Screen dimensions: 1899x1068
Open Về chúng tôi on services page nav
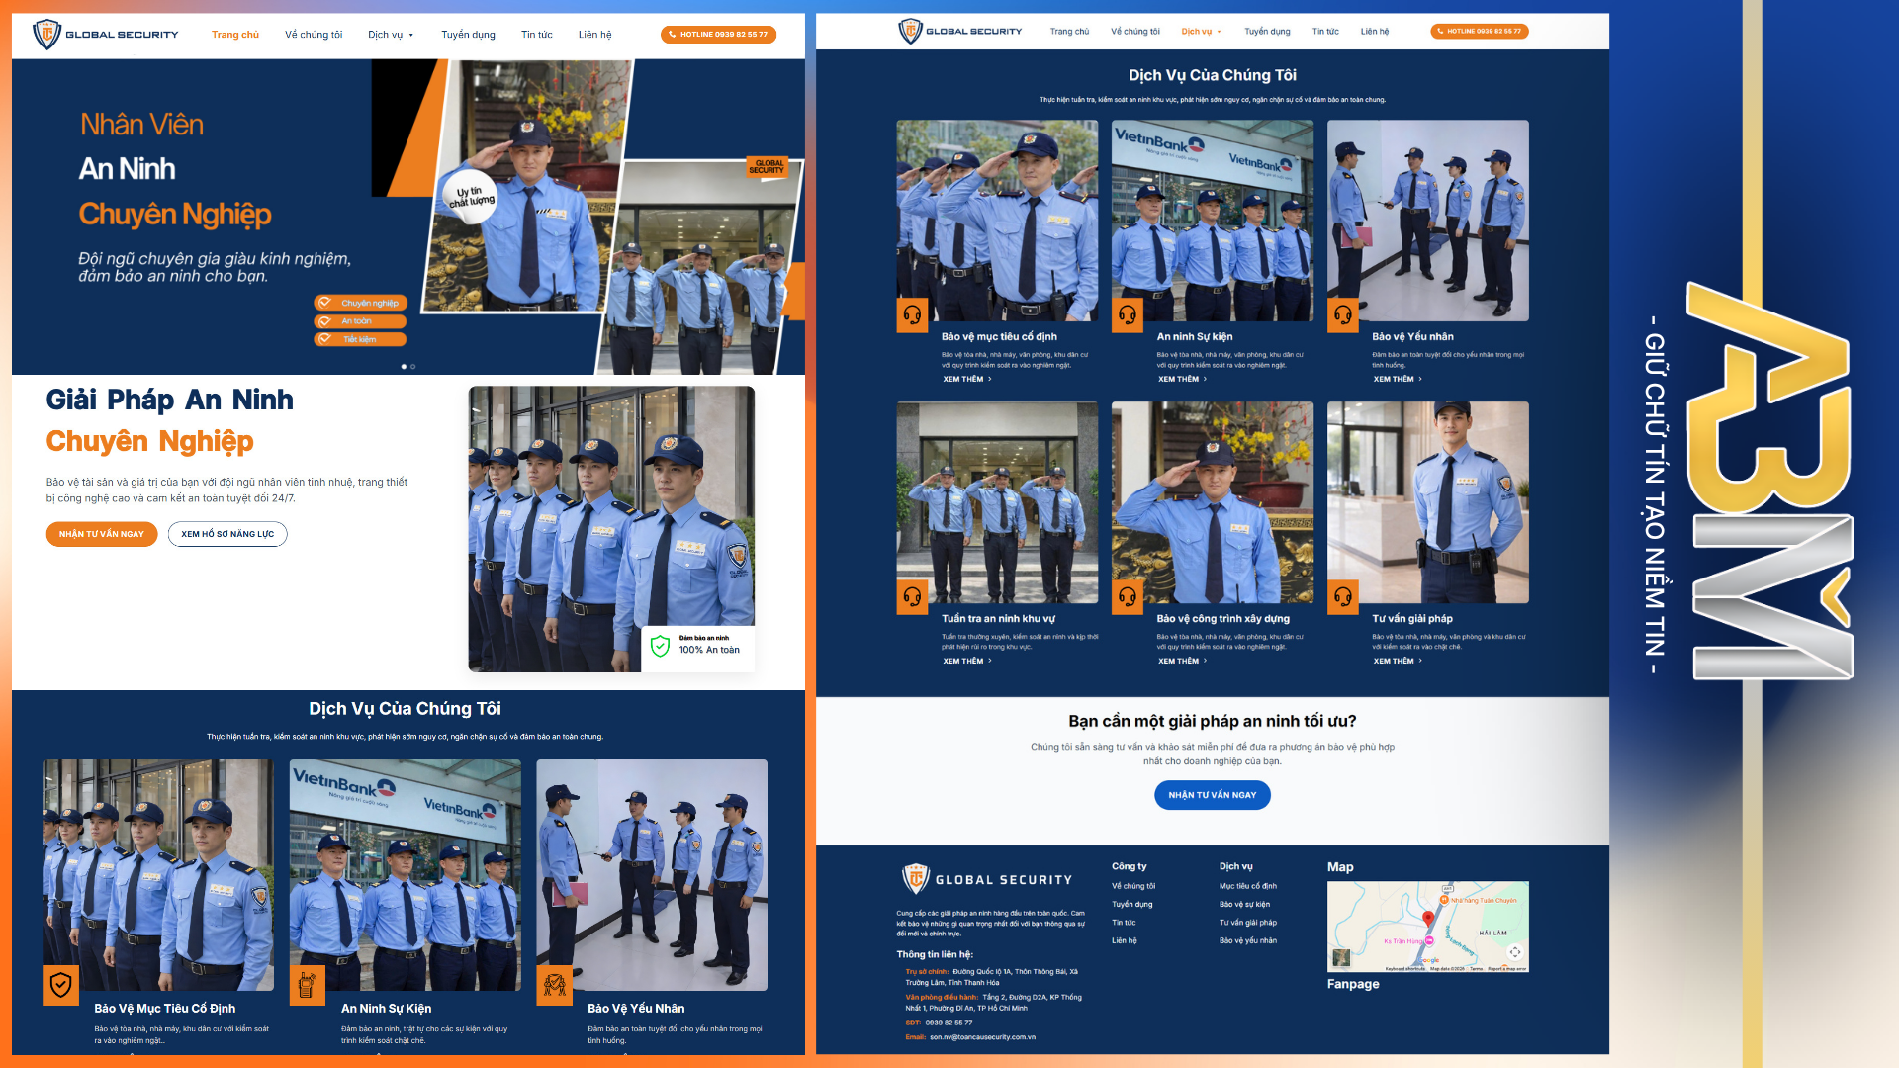(1135, 32)
